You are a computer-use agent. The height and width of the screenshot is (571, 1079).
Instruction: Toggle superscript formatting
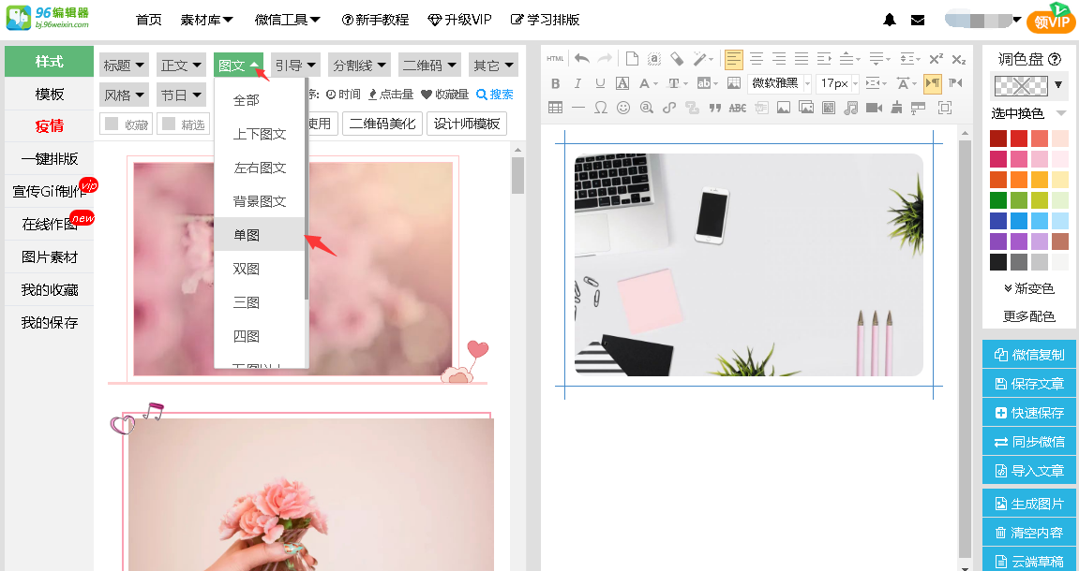coord(936,59)
